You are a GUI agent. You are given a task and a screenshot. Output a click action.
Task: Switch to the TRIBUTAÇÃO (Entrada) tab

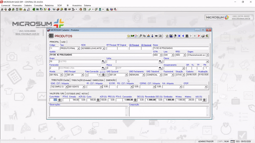(x=81, y=80)
